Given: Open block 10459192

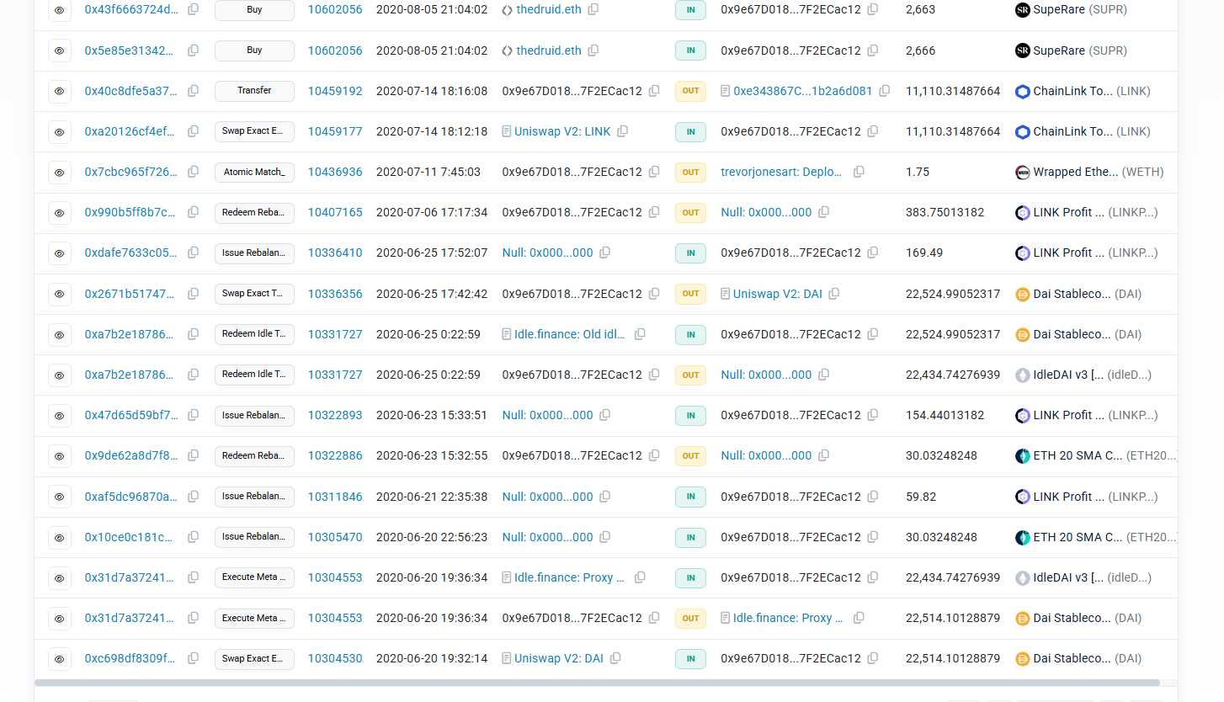Looking at the screenshot, I should [x=335, y=91].
